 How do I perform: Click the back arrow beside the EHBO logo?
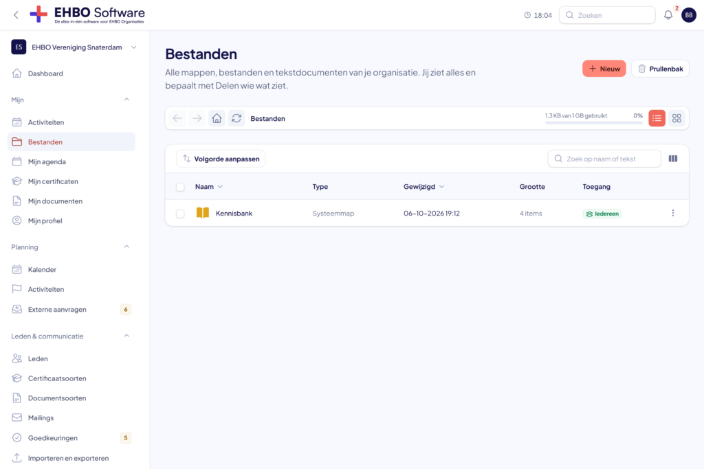[x=16, y=15]
